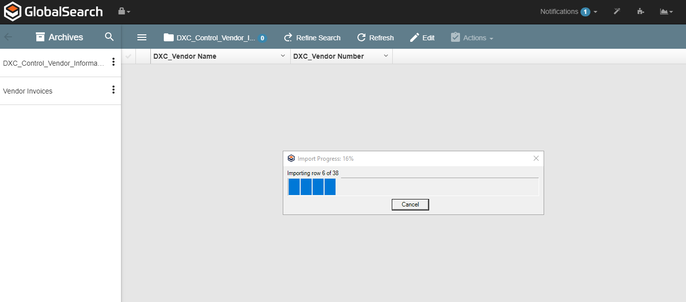Click the search magnifier in Archives header
This screenshot has width=686, height=302.
pyautogui.click(x=110, y=37)
